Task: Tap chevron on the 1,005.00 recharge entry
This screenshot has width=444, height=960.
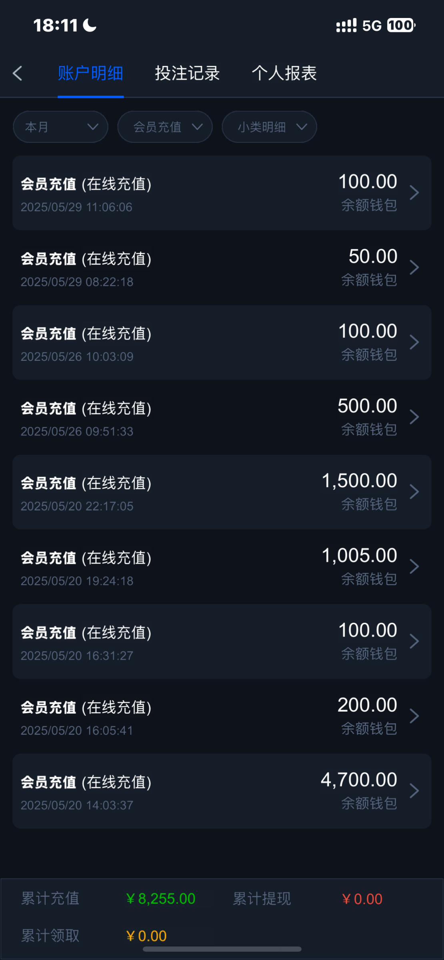Action: point(414,567)
